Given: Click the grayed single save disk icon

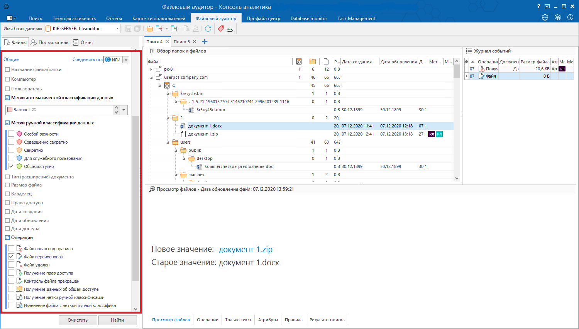Looking at the screenshot, I should click(128, 29).
